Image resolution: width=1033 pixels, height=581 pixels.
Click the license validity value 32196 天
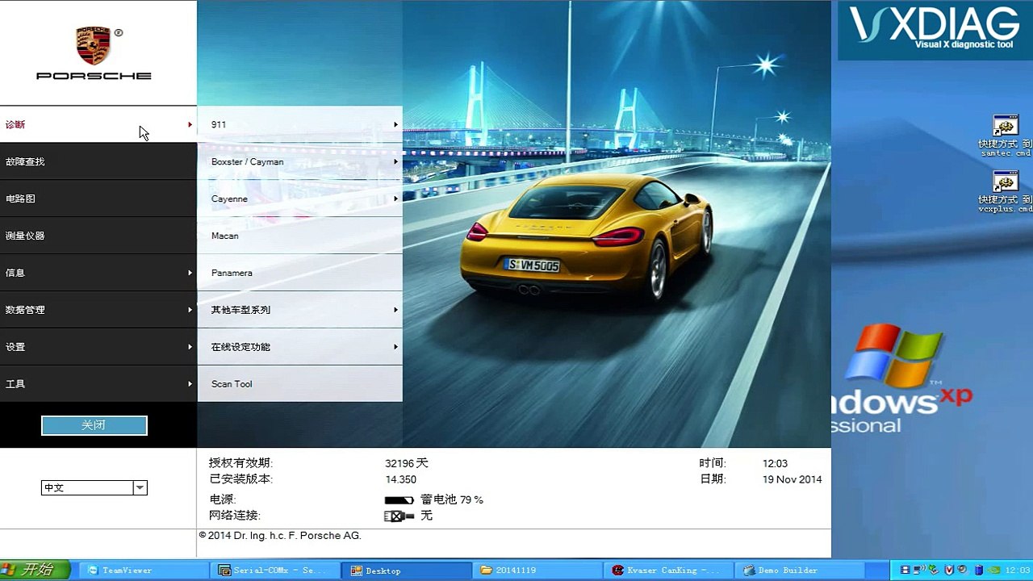click(407, 463)
